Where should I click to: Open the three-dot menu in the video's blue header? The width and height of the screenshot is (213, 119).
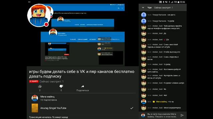pyautogui.click(x=122, y=8)
